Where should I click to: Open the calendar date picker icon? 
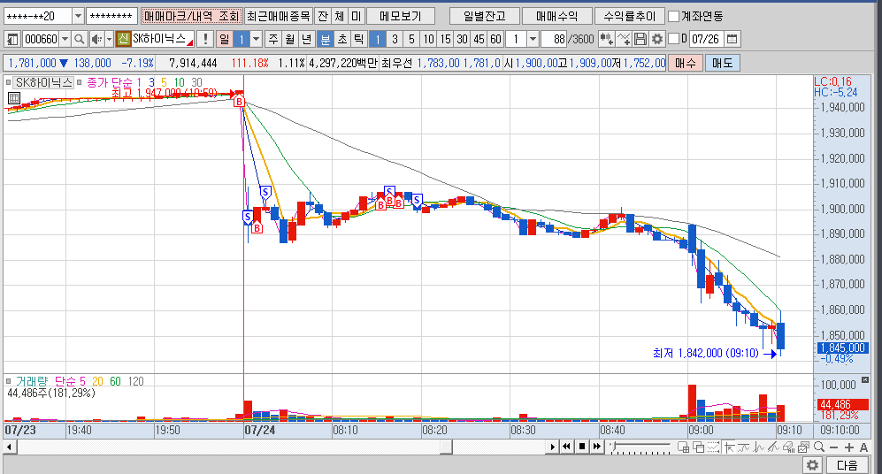732,39
